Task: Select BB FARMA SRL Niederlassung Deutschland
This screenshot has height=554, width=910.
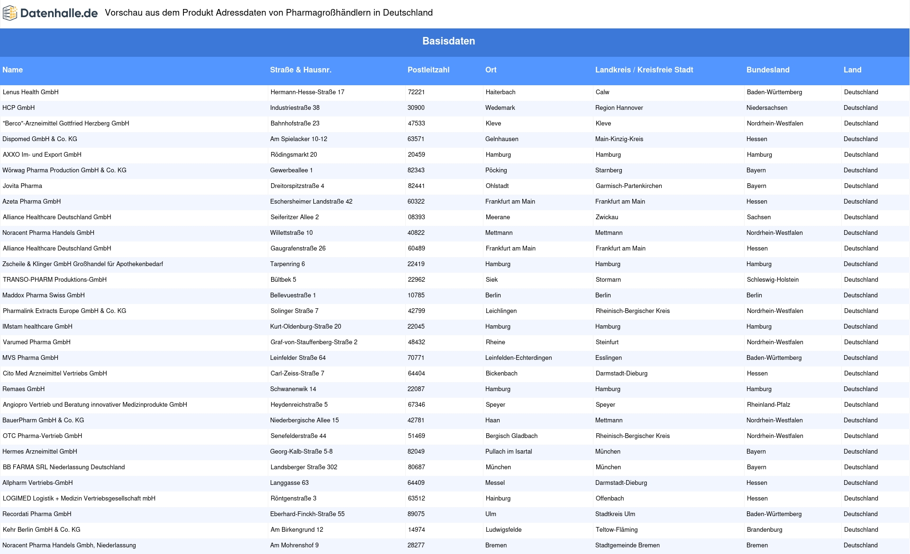Action: [x=64, y=467]
